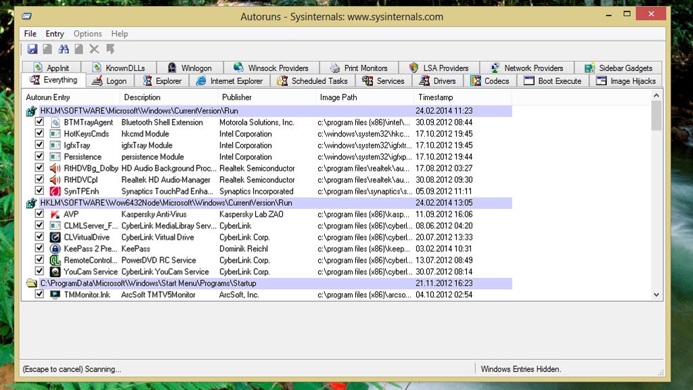Select the Internet Explorer tab
Screen dimensions: 693x390
[x=230, y=81]
